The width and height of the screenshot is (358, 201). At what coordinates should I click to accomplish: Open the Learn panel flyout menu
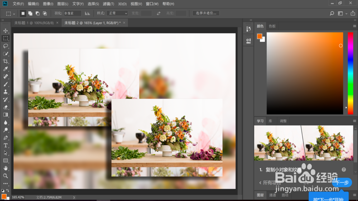tap(354, 121)
